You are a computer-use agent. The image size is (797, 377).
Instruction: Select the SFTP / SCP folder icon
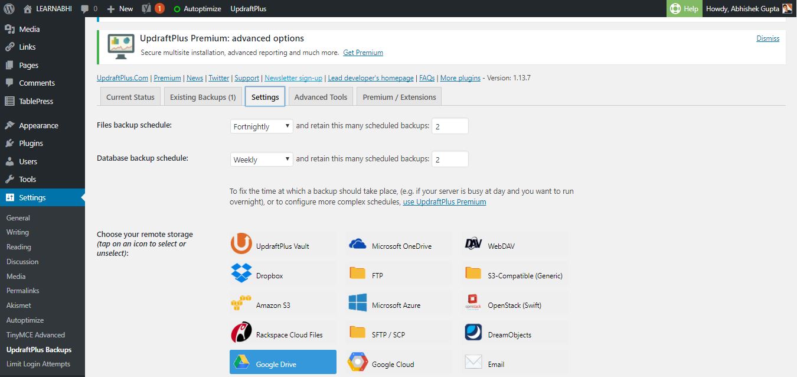(x=358, y=333)
